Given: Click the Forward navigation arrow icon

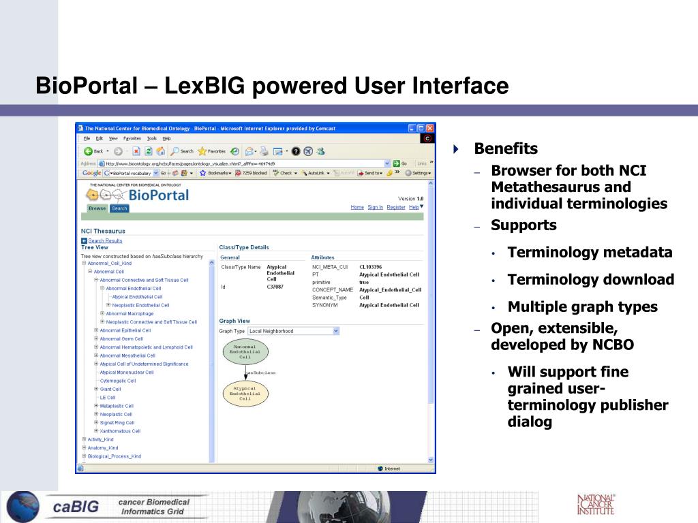Looking at the screenshot, I should (118, 152).
